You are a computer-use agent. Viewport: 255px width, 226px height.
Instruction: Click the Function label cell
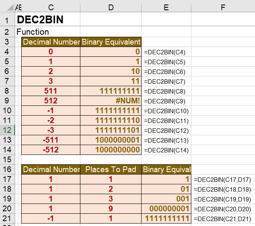pyautogui.click(x=33, y=32)
